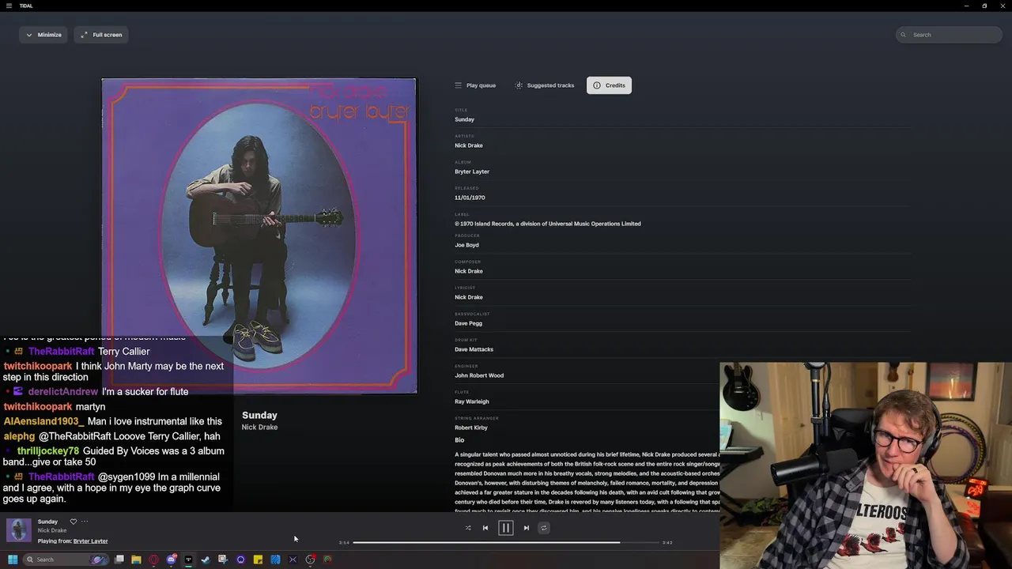Switch to Suggested tracks tab

(545, 85)
